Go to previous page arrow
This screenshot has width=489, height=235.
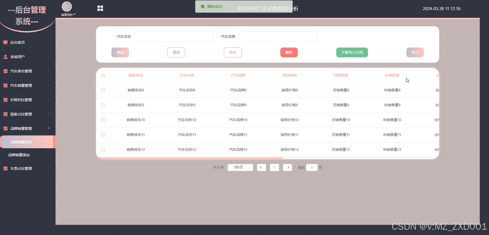click(x=262, y=167)
